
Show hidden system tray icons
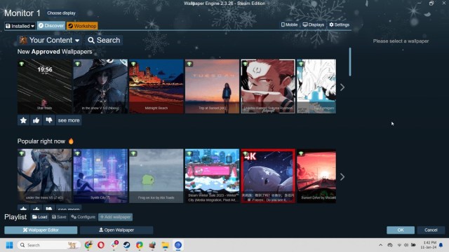coord(380,245)
